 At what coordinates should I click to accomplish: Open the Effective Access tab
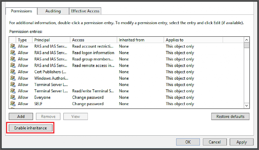85,11
